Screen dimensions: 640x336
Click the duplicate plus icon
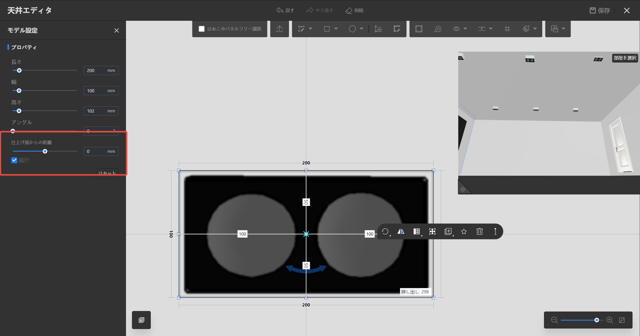[x=448, y=231]
